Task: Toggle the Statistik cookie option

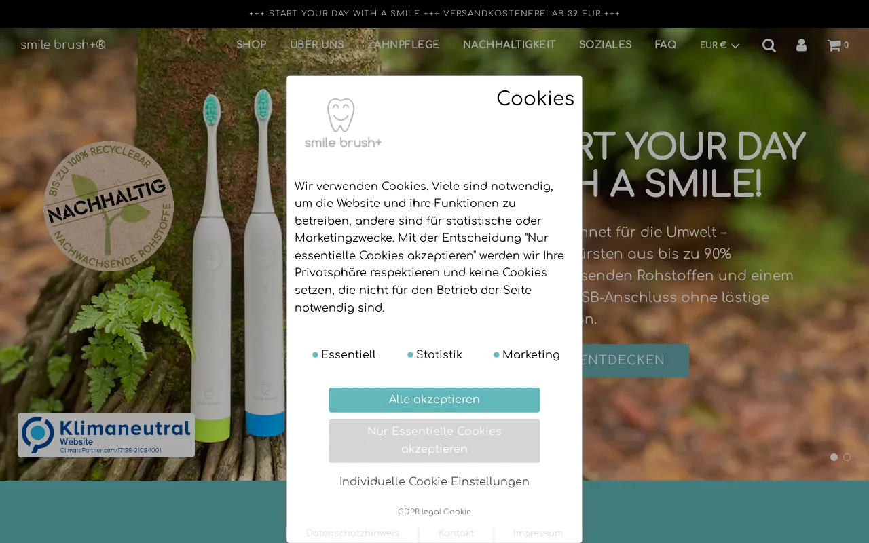Action: pyautogui.click(x=434, y=355)
